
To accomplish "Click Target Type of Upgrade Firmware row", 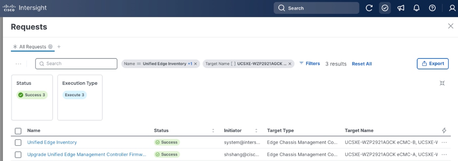I will (302, 155).
